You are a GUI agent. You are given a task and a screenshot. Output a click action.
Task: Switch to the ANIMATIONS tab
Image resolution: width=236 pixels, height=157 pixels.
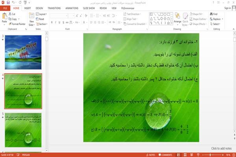click(x=72, y=8)
